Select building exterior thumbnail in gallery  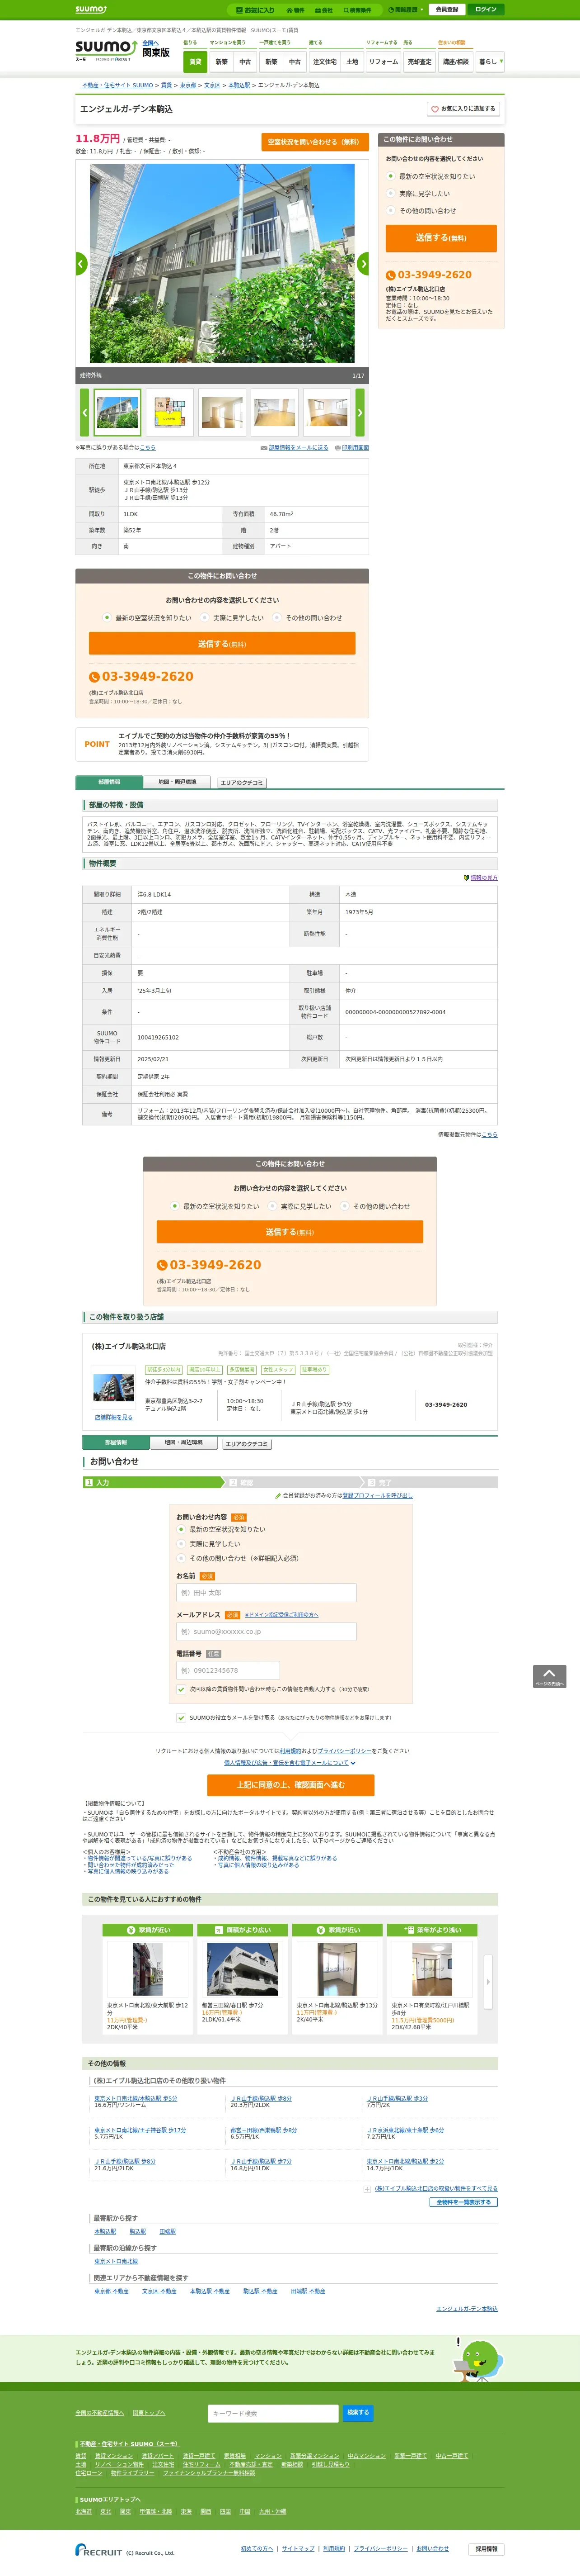[118, 412]
